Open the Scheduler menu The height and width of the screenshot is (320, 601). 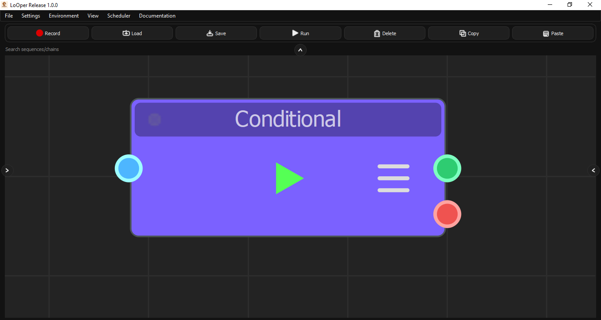point(118,15)
